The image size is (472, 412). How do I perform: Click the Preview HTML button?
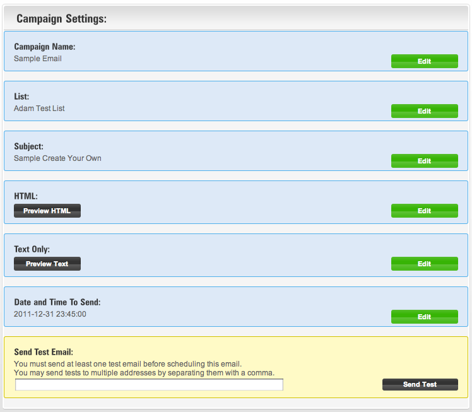pyautogui.click(x=47, y=211)
